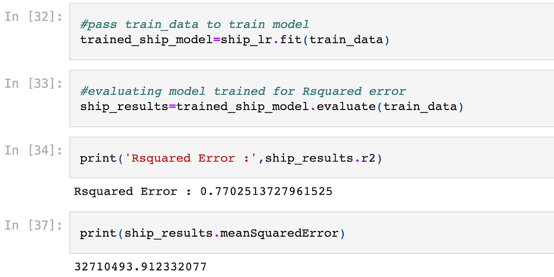Select the 32710493.912332077 output value
Image resolution: width=554 pixels, height=277 pixels.
[140, 266]
